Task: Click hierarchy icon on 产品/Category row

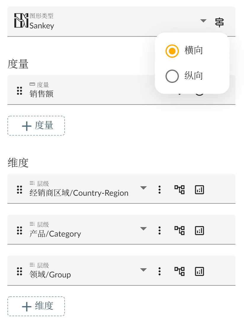Action: point(179,230)
